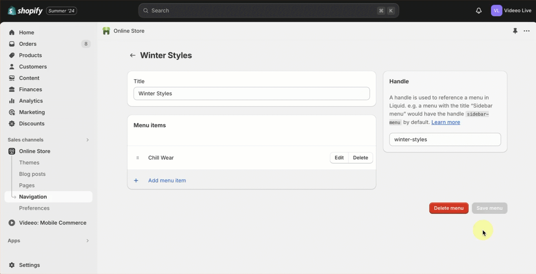This screenshot has height=274, width=536.
Task: Click the Shopify logo icon
Action: pos(12,11)
